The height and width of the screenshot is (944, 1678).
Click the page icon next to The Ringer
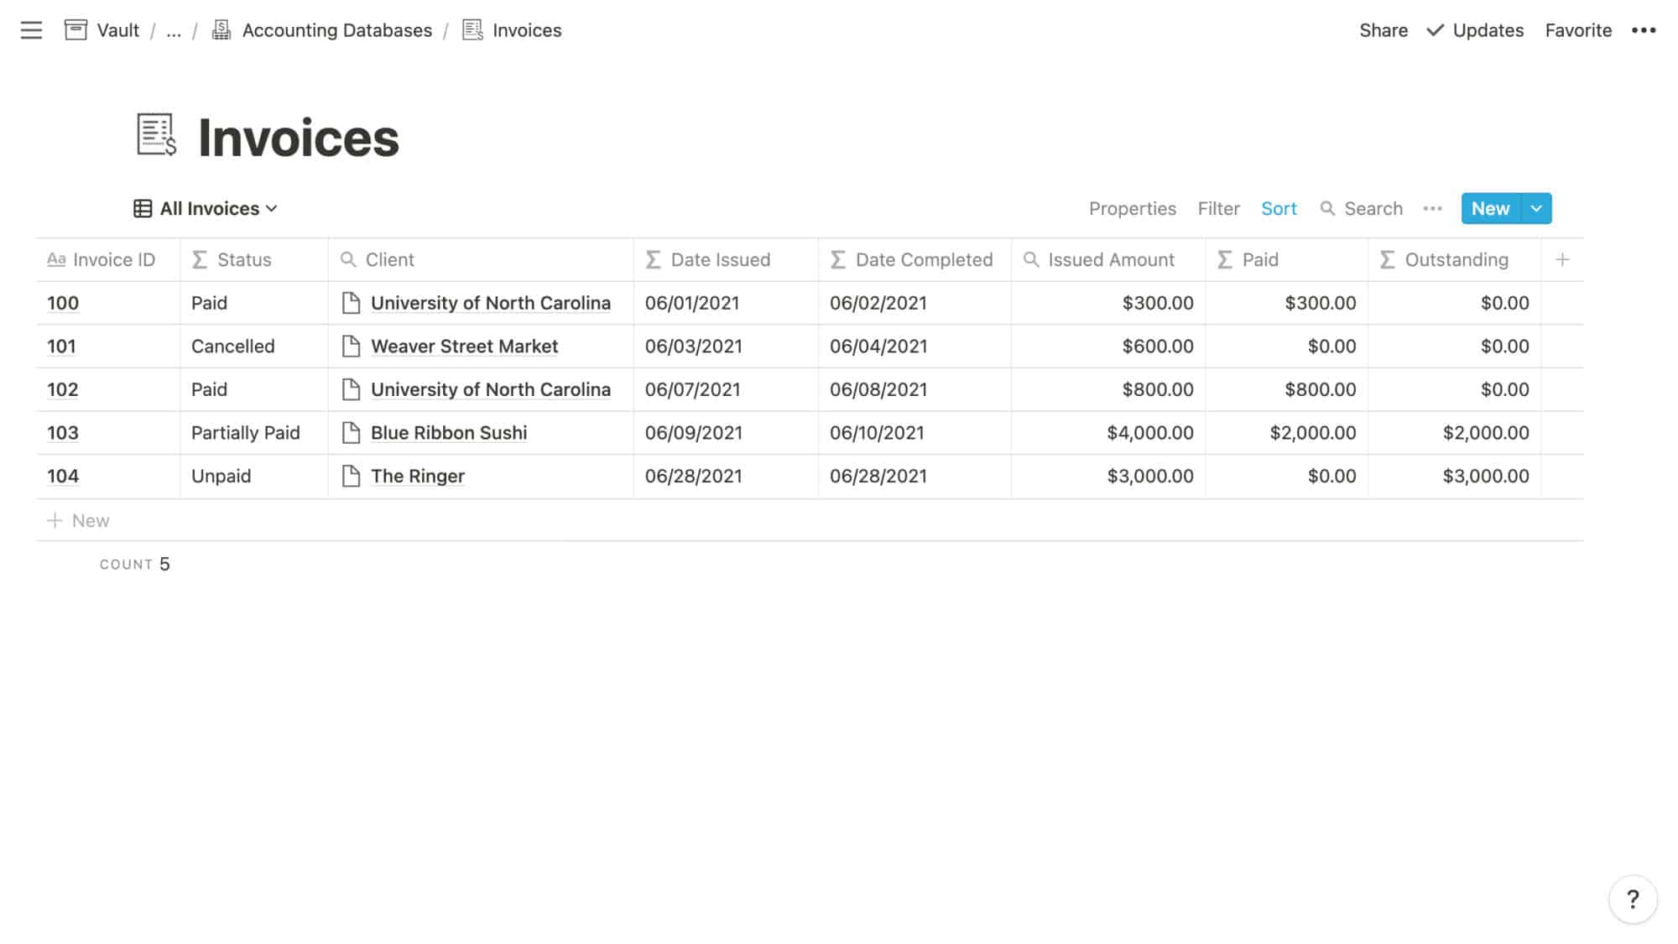click(x=350, y=476)
